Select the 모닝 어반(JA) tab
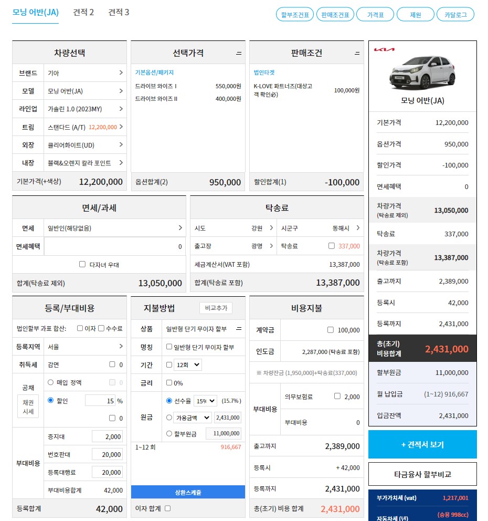Screen dimensions: 488x521 coord(36,12)
